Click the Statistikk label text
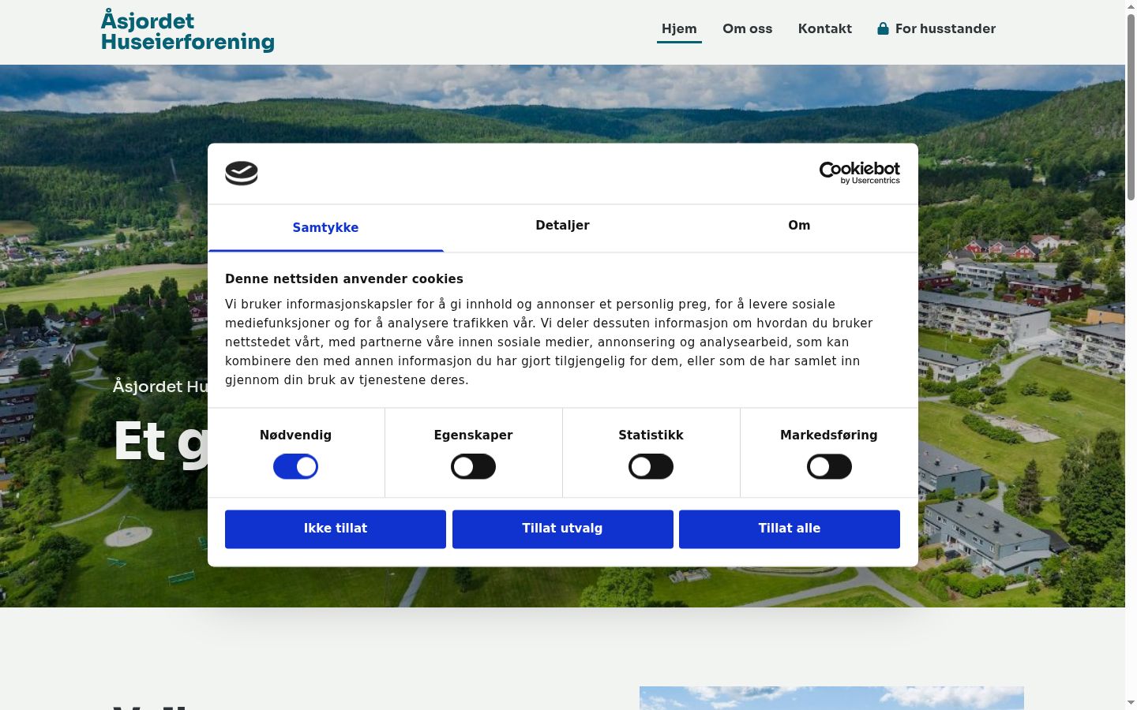Viewport: 1137px width, 710px height. [651, 435]
